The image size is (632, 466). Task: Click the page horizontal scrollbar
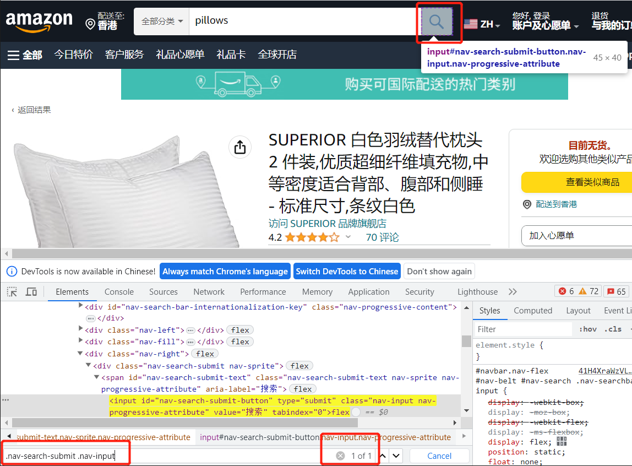(x=322, y=253)
